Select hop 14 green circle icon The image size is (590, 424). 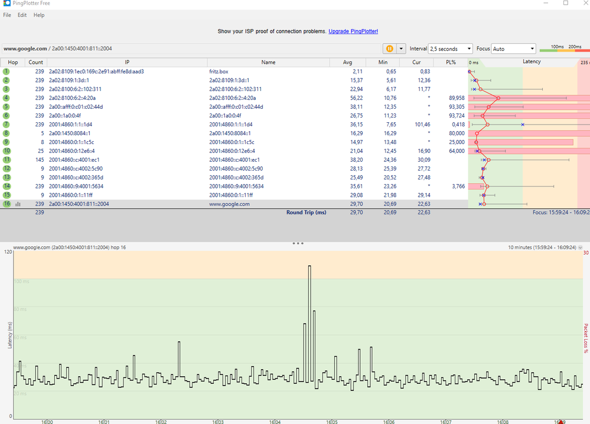[x=6, y=186]
